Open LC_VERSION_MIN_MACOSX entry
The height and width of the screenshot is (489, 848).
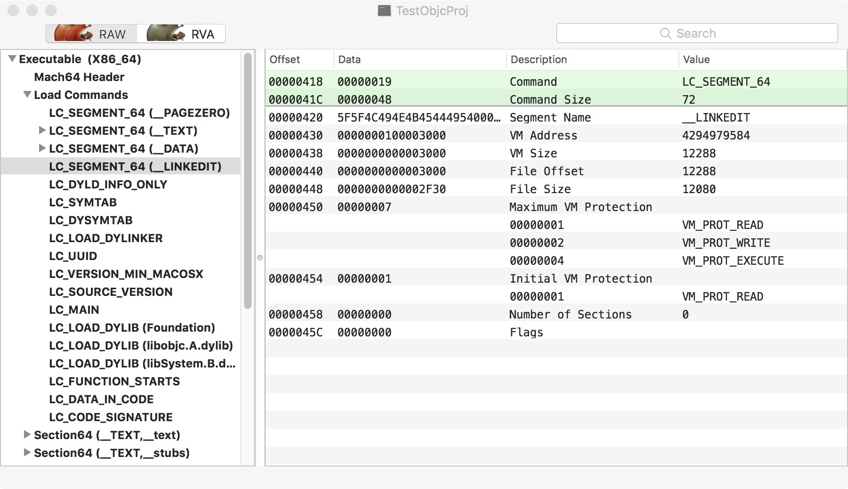point(126,274)
